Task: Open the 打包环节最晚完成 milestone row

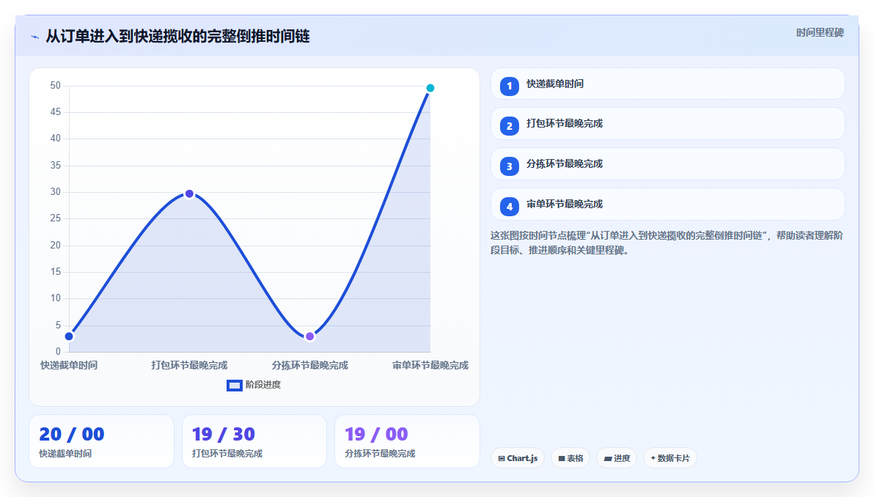Action: coord(668,124)
